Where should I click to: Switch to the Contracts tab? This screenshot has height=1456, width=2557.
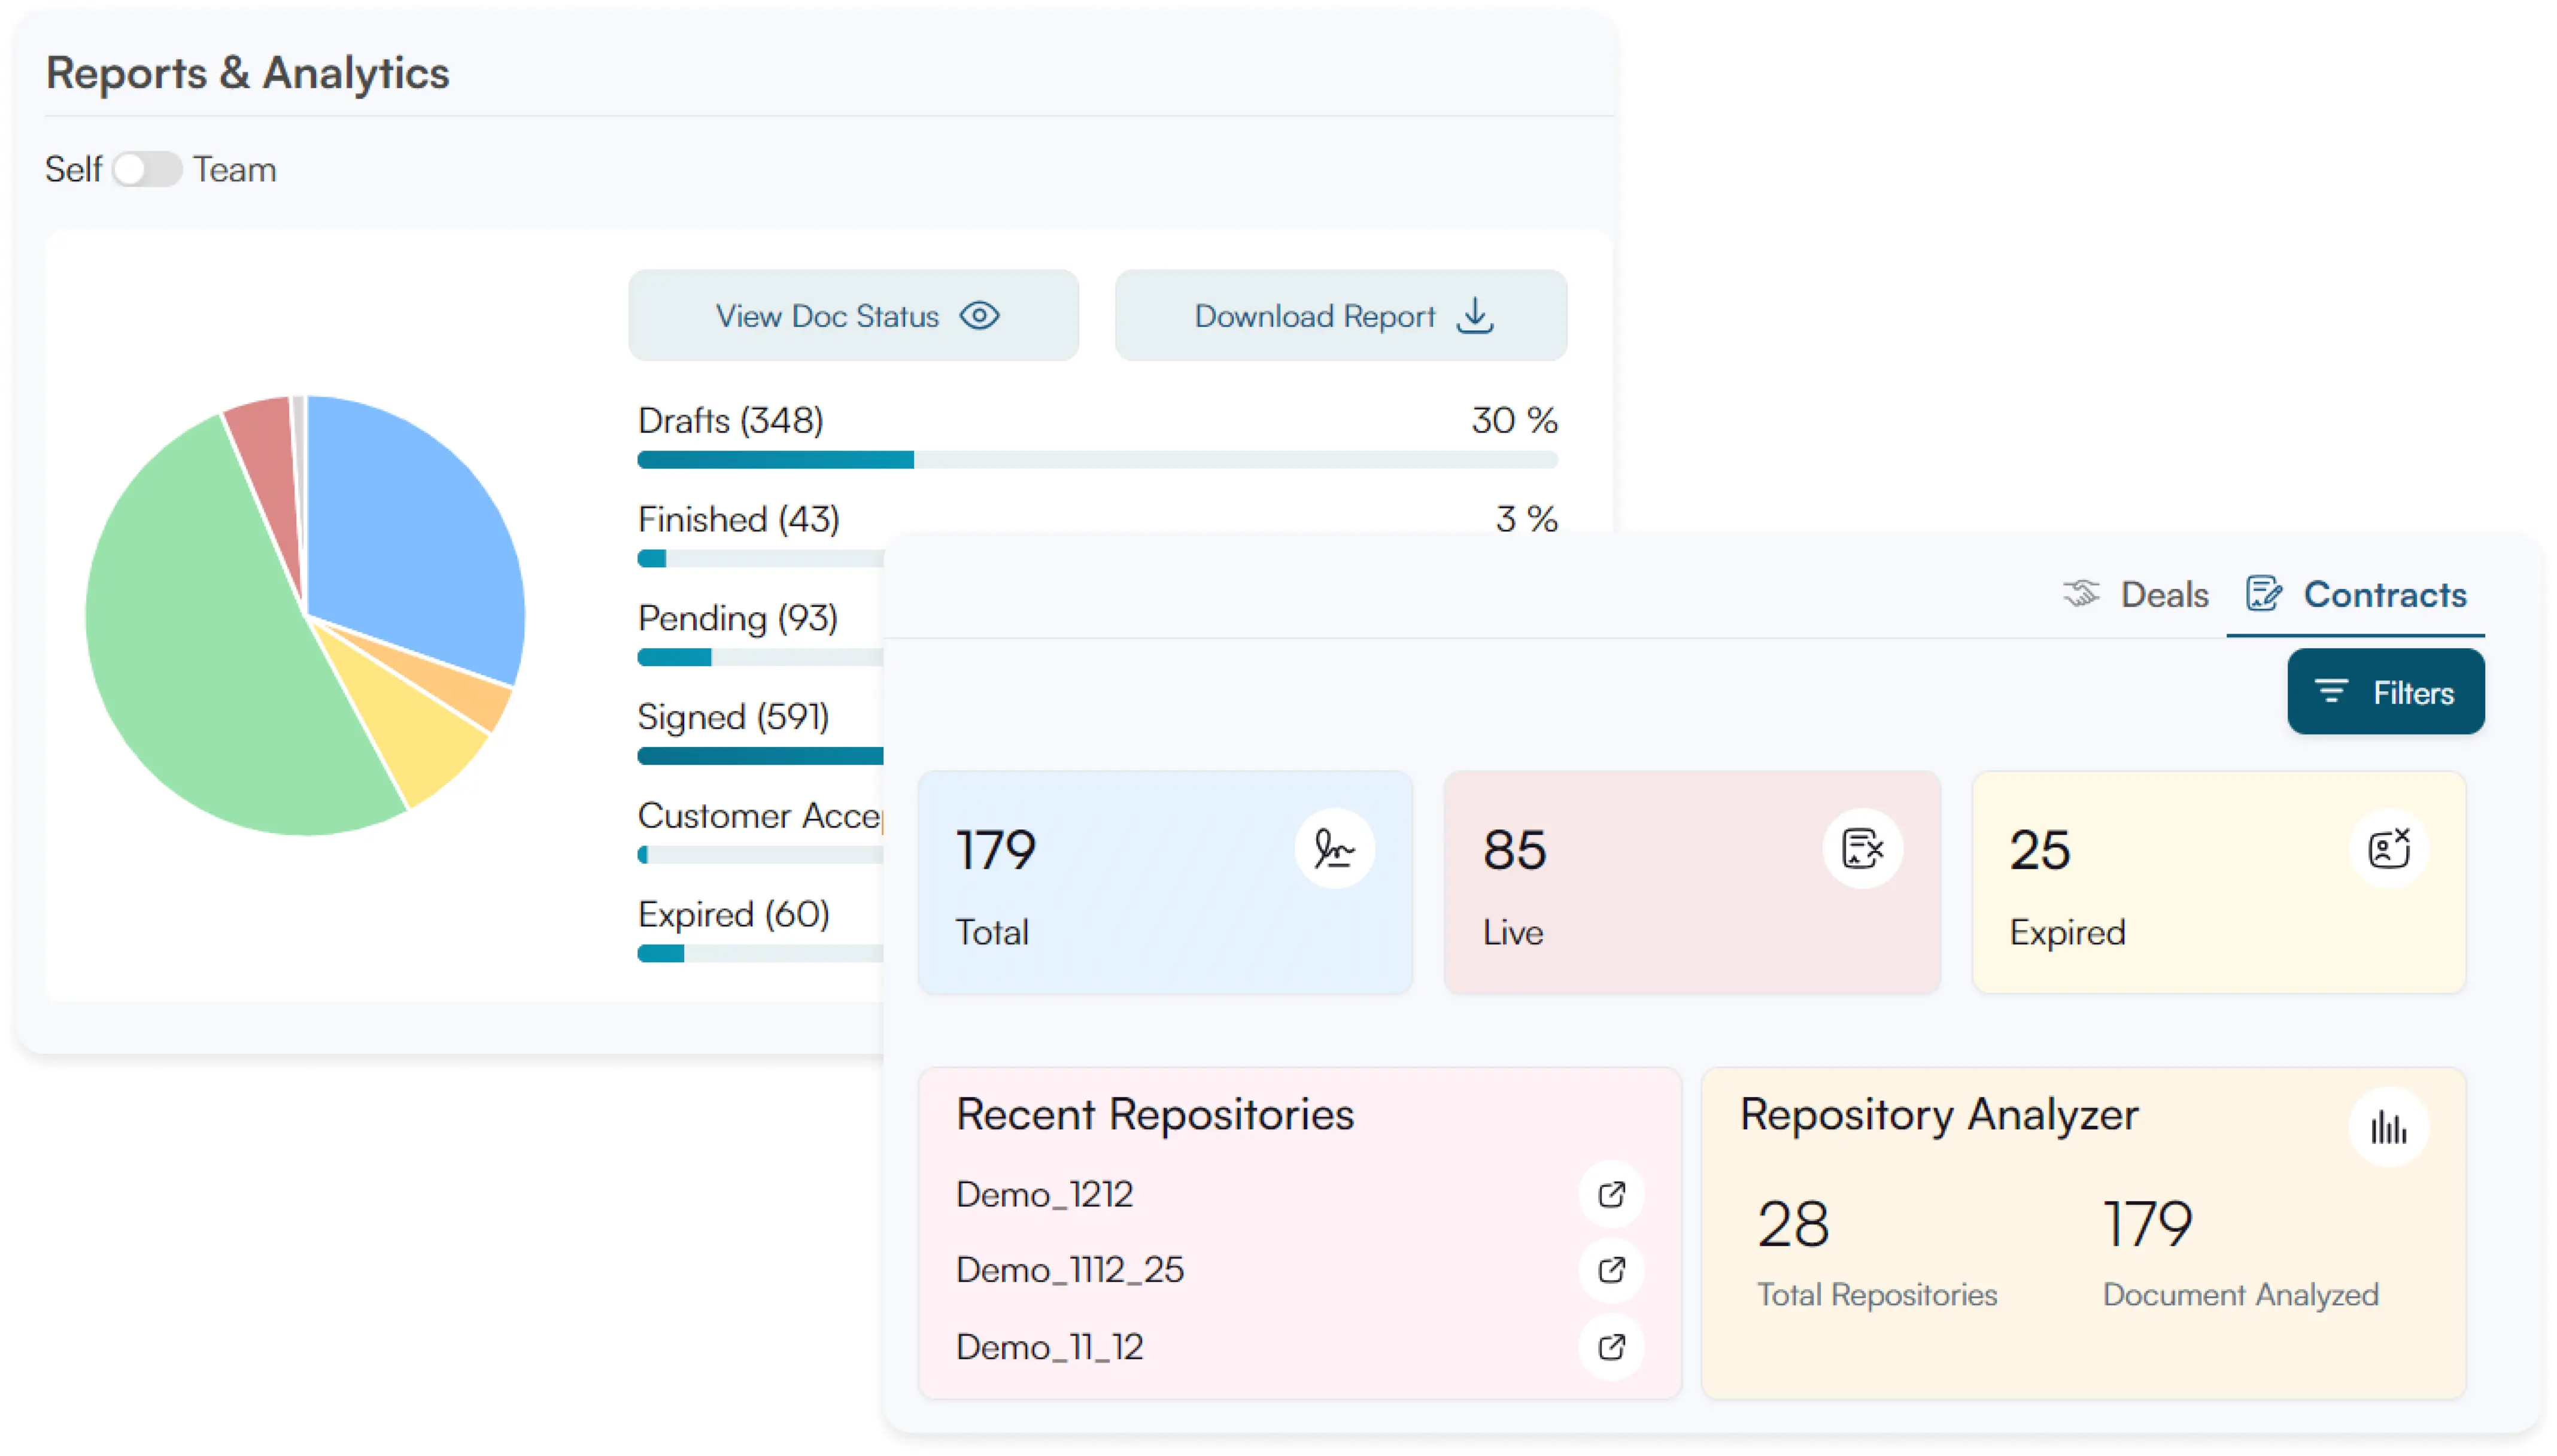pyautogui.click(x=2385, y=594)
